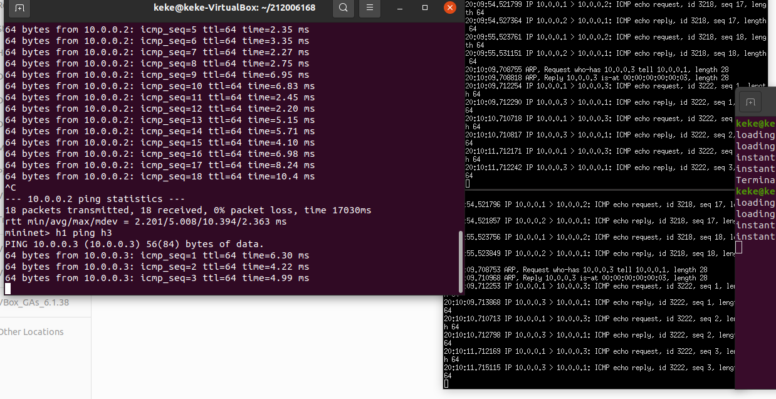Click the upper xterm cursor prompt
Screen dimensions: 776x399
(x=467, y=184)
